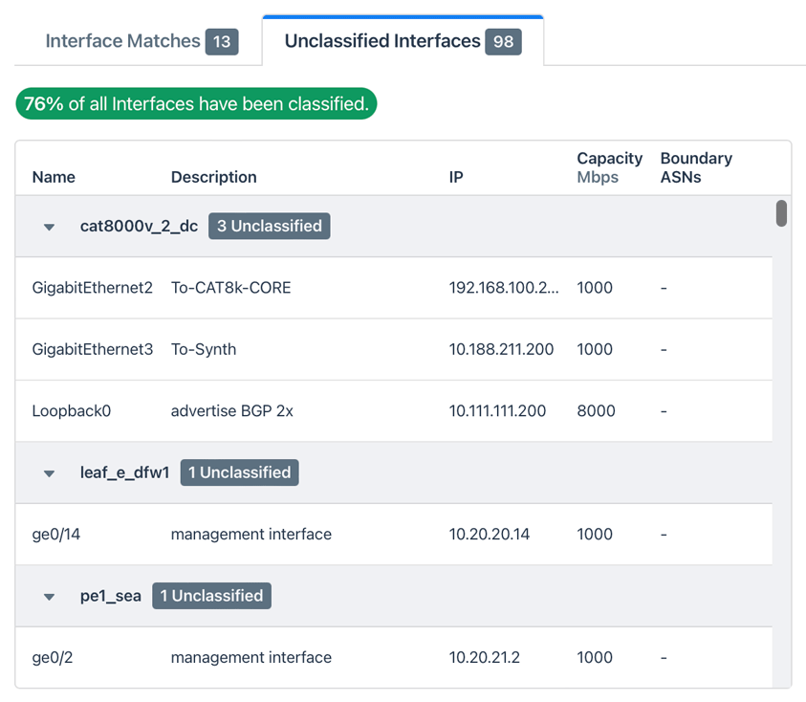The width and height of the screenshot is (806, 702).
Task: Select the GigabitEthernet3 interface row
Action: pyautogui.click(x=92, y=349)
